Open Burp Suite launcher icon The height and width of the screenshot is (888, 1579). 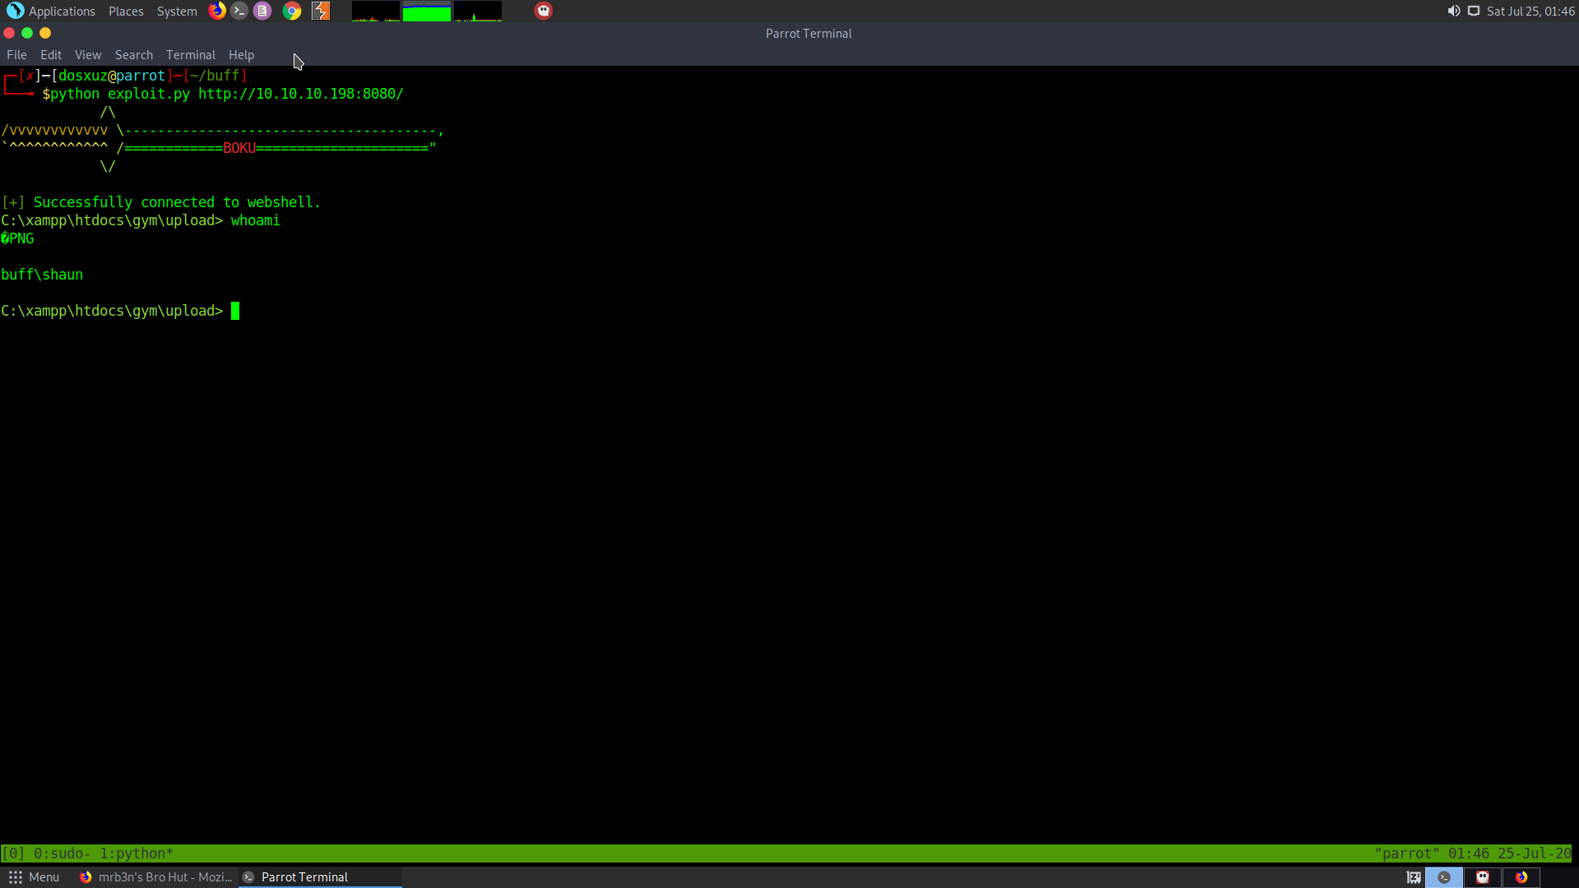pos(321,11)
